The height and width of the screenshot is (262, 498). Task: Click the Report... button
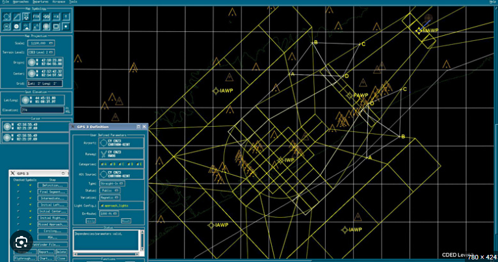click(x=46, y=252)
